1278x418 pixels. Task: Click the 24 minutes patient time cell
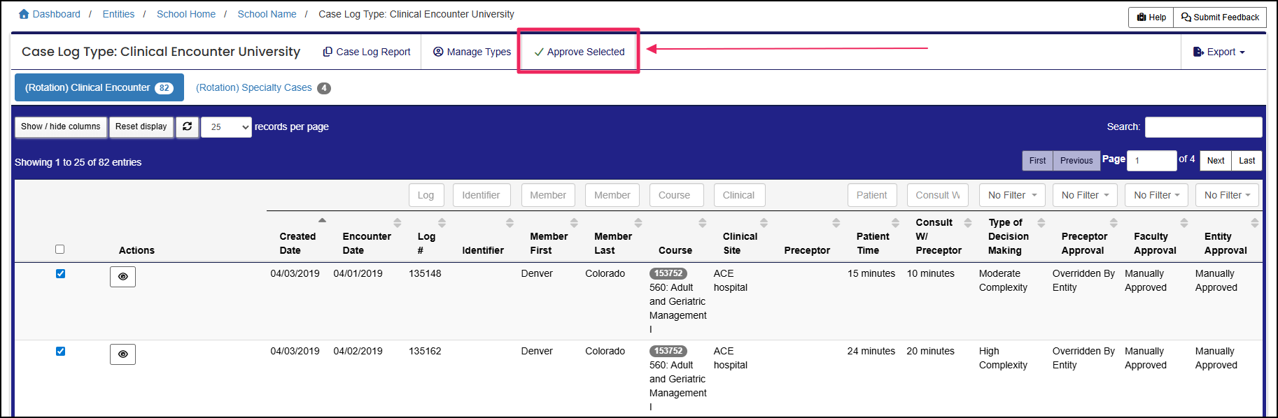point(871,351)
